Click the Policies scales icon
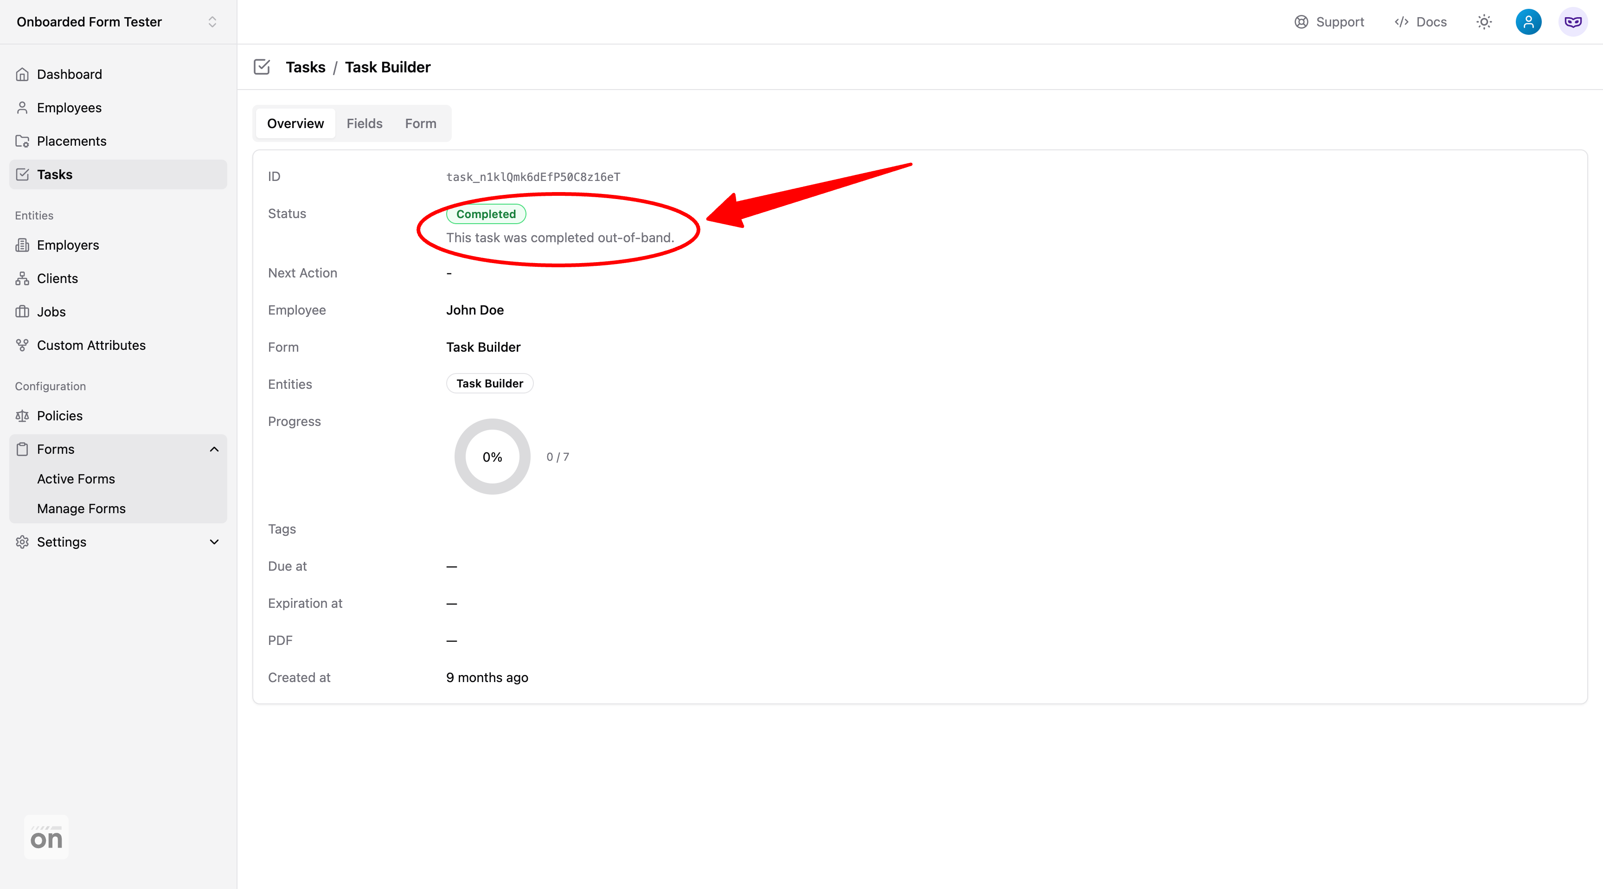1603x889 pixels. pyautogui.click(x=22, y=416)
